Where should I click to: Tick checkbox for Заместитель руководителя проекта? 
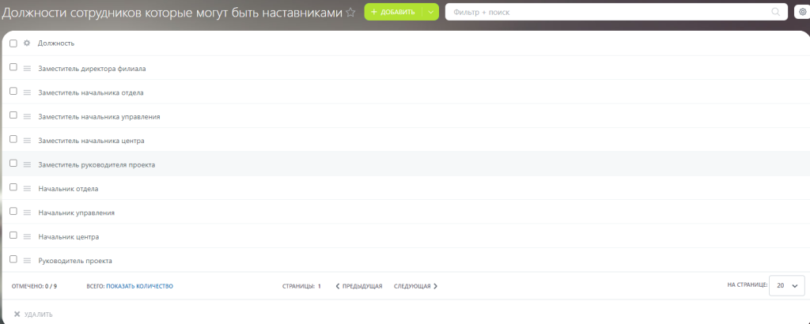[x=13, y=164]
